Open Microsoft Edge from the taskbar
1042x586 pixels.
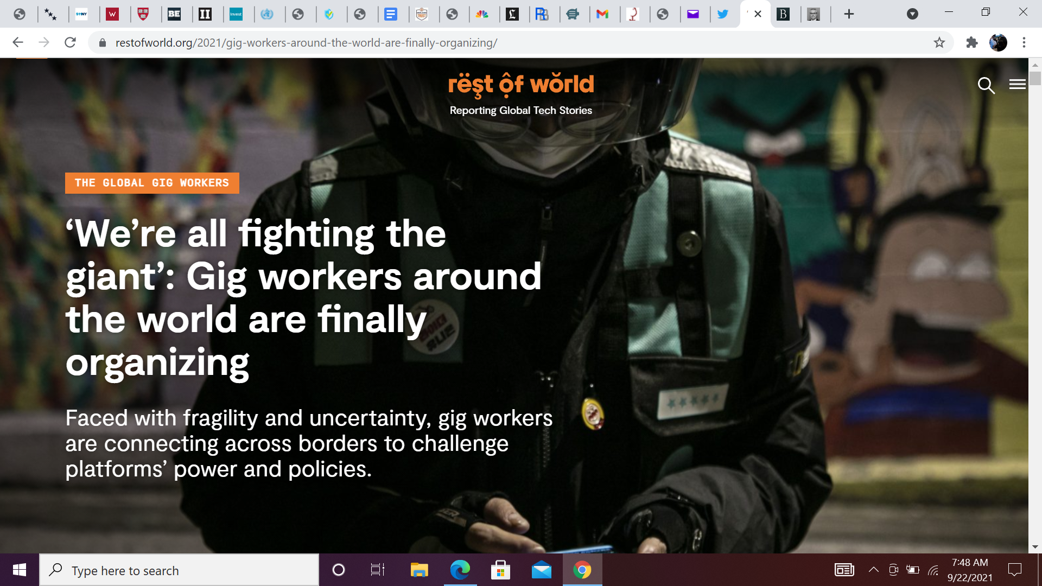point(460,570)
